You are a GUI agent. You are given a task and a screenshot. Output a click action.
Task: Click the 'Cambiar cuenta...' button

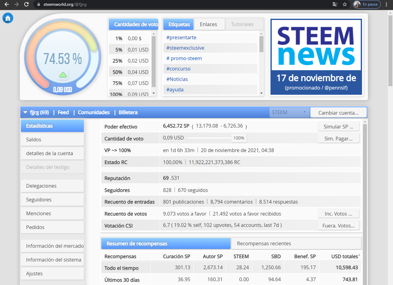[338, 113]
